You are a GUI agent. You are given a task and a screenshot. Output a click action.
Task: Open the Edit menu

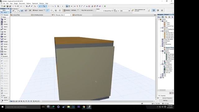(7, 3)
